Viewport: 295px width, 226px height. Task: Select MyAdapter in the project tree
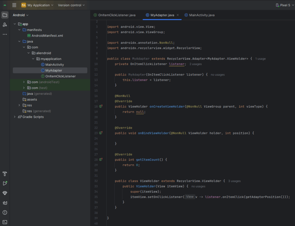pyautogui.click(x=50, y=70)
